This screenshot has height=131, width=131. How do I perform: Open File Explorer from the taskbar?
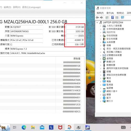tap(33, 127)
